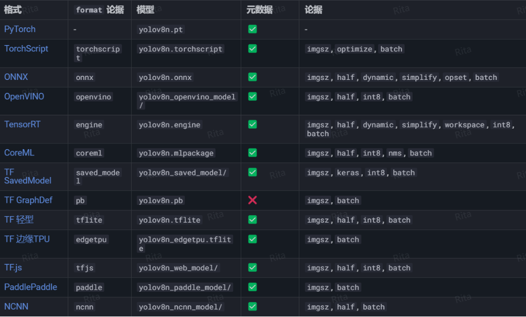This screenshot has width=526, height=317.
Task: Select the yolov8n_ncnn_model/ cell
Action: 181,307
